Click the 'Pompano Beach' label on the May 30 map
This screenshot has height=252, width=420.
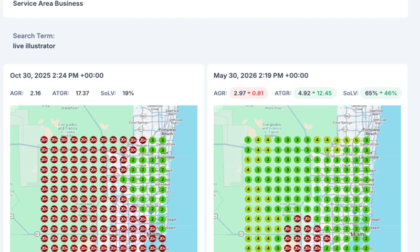371,131
